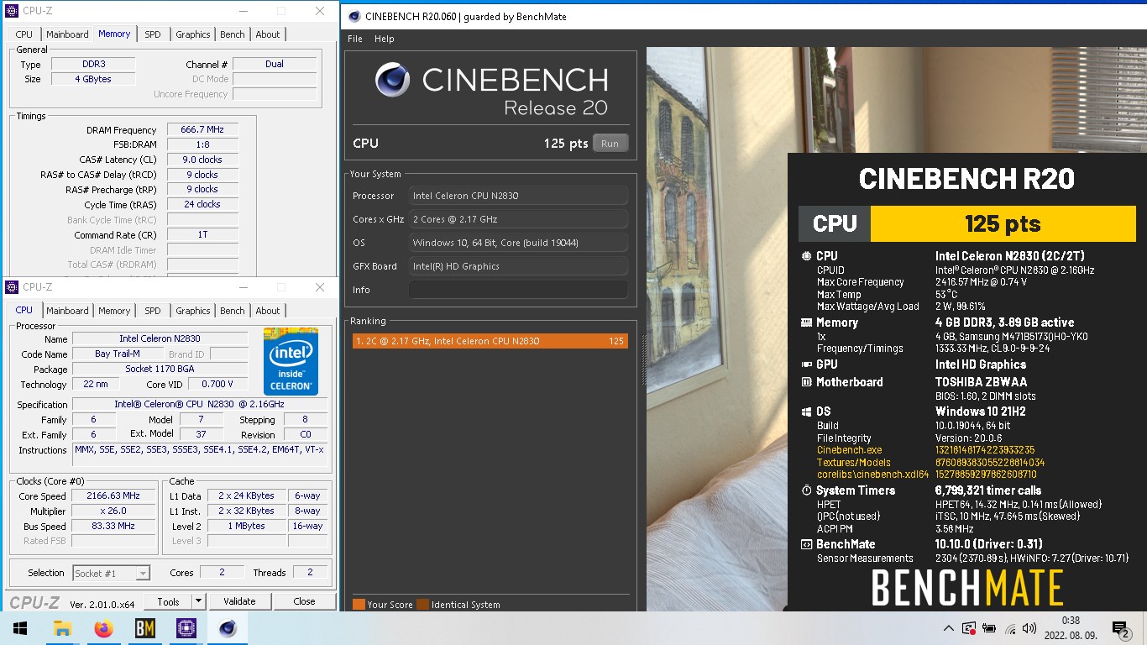Viewport: 1147px width, 645px height.
Task: Start the CPU test with the Run button
Action: point(610,144)
